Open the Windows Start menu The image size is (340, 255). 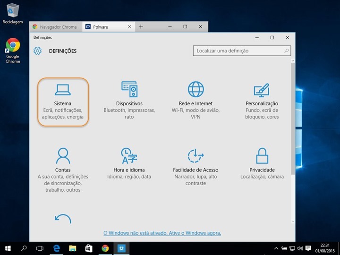click(x=8, y=248)
